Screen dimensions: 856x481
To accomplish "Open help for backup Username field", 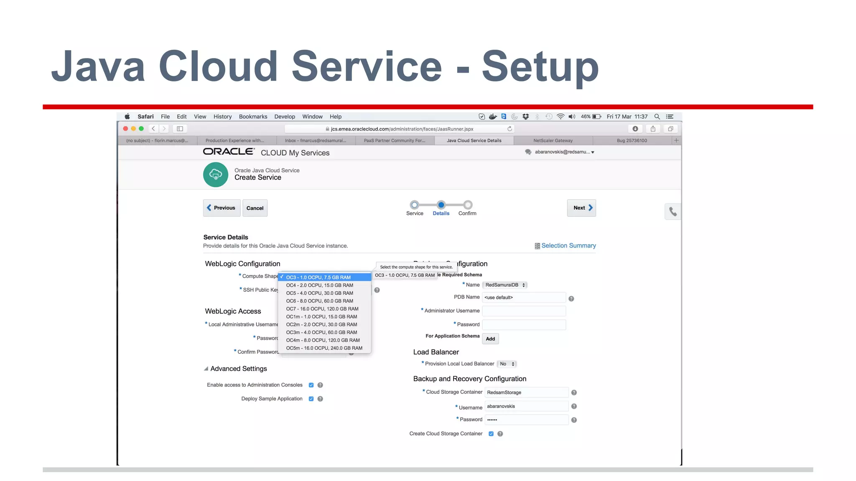I will point(574,406).
